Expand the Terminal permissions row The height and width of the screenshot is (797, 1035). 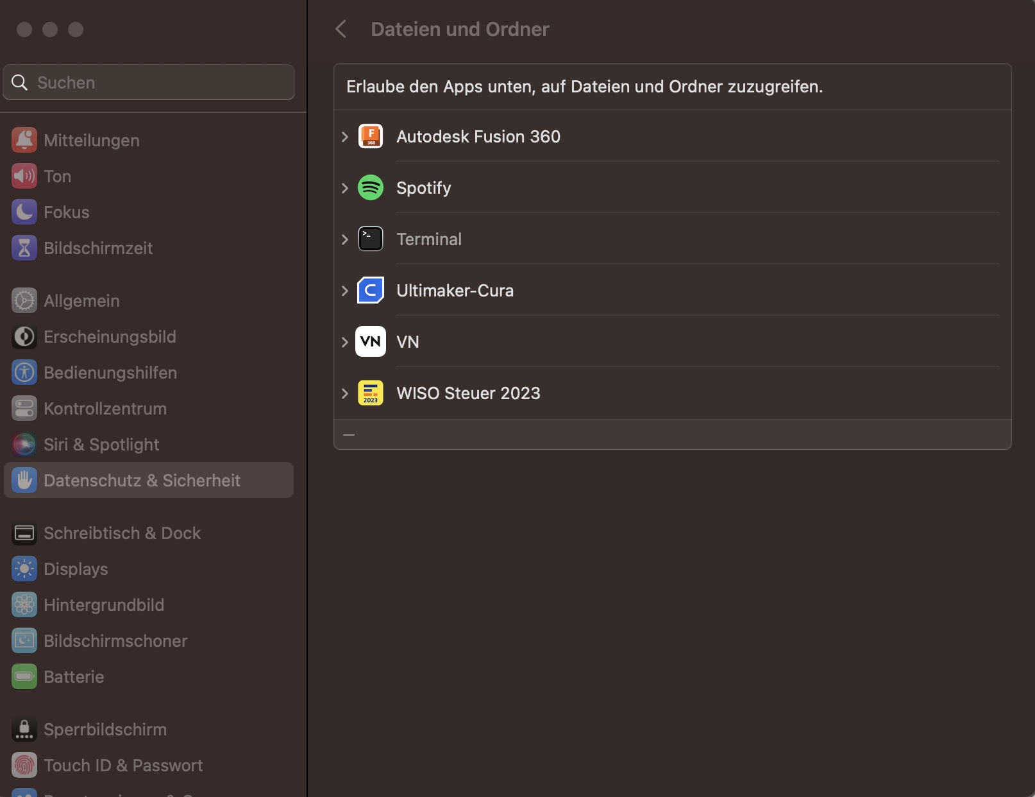[x=345, y=239]
